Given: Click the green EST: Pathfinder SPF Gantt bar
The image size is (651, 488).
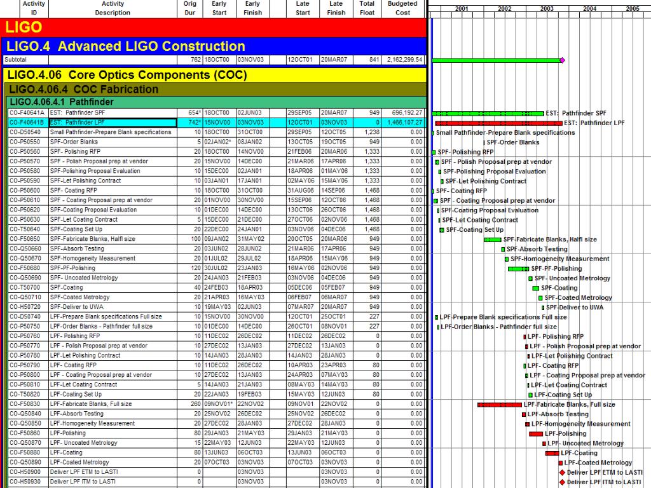Looking at the screenshot, I should click(488, 113).
